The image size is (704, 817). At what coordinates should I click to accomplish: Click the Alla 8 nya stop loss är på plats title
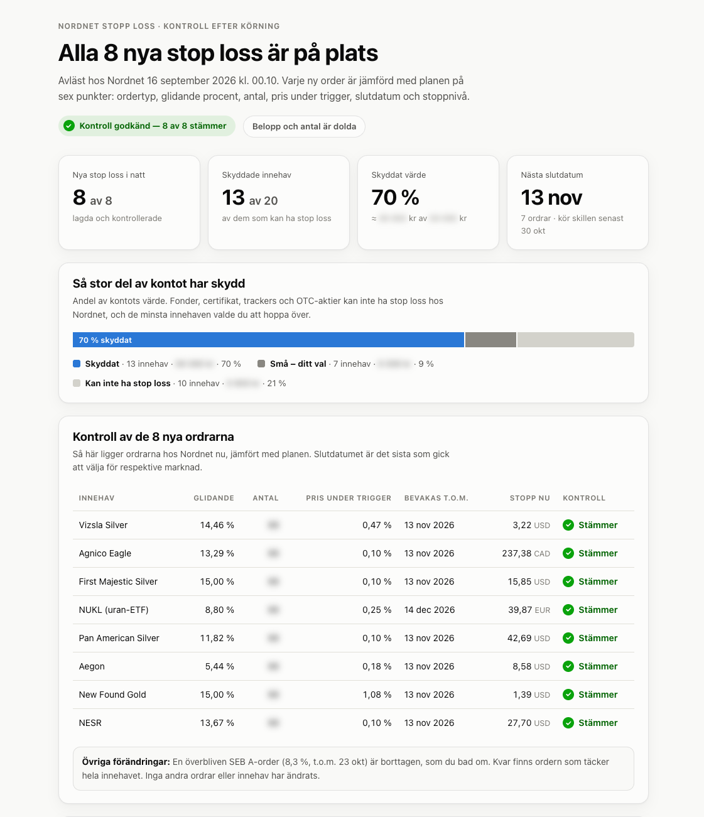click(x=218, y=53)
